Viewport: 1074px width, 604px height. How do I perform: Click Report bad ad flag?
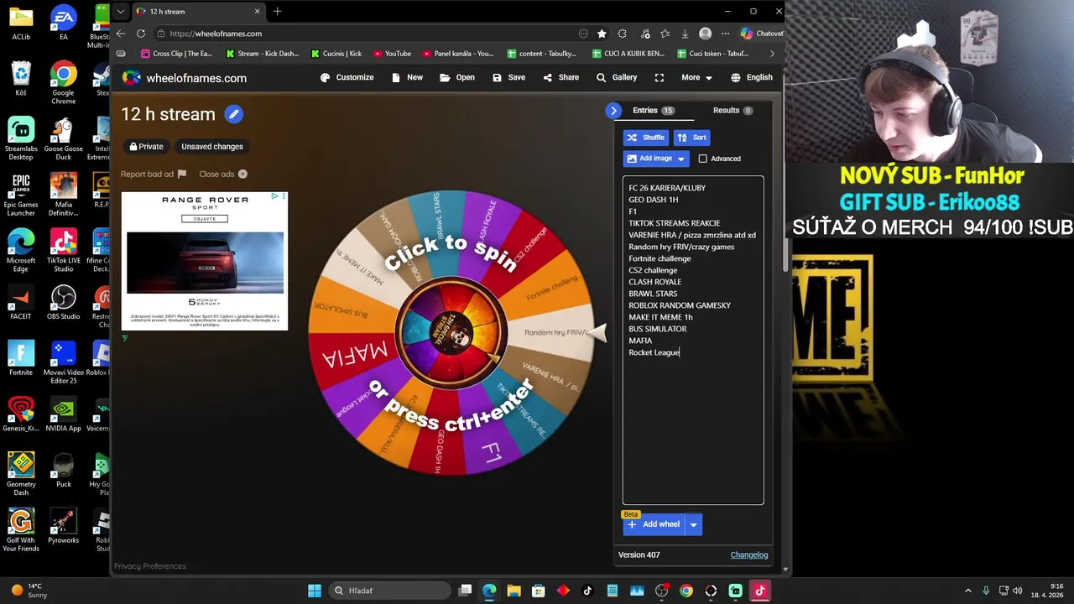tap(154, 174)
